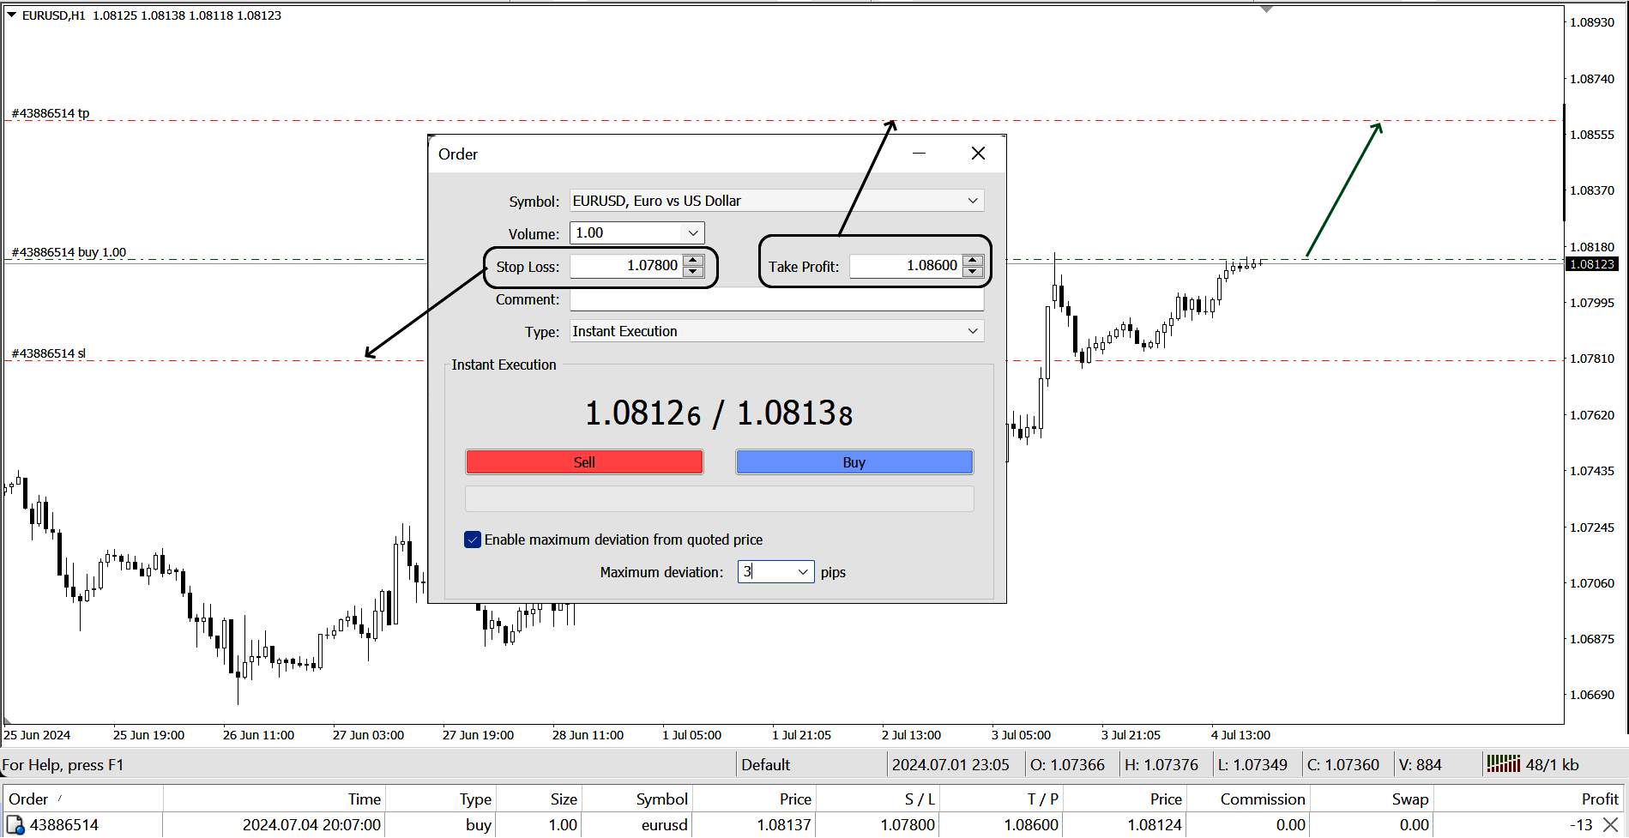The image size is (1629, 838).
Task: Click into the Take Profit value field
Action: tap(906, 266)
